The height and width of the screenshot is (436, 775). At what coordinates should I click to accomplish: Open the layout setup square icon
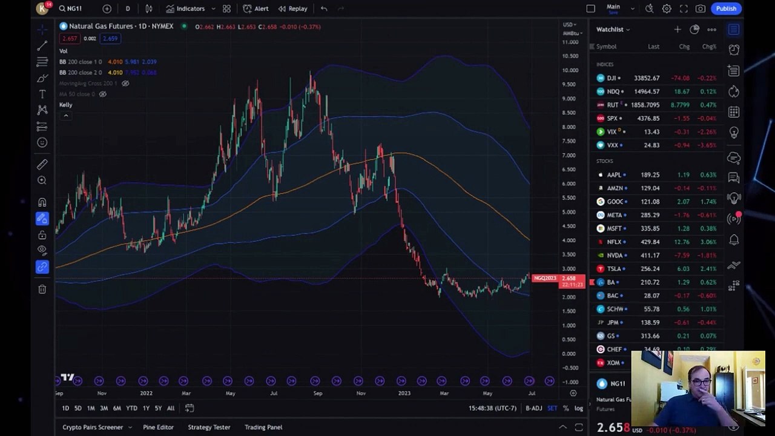[x=591, y=8]
